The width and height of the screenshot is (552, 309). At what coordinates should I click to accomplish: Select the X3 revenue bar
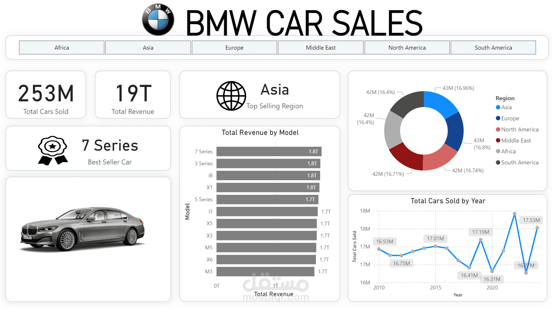click(267, 235)
